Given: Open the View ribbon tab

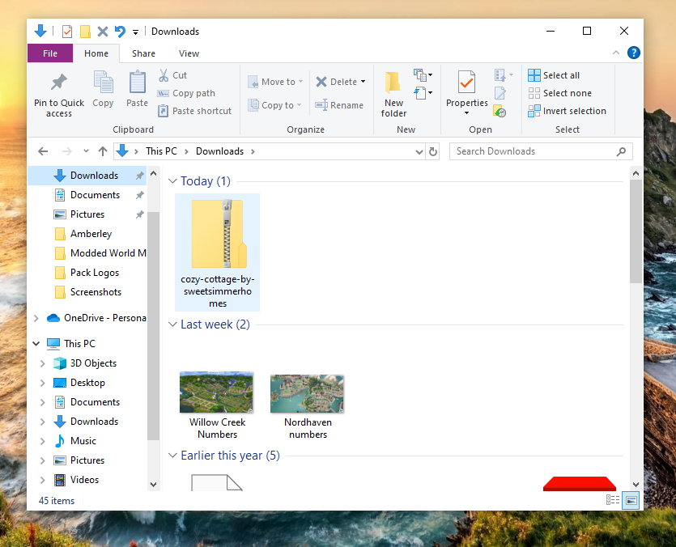Looking at the screenshot, I should click(x=189, y=53).
